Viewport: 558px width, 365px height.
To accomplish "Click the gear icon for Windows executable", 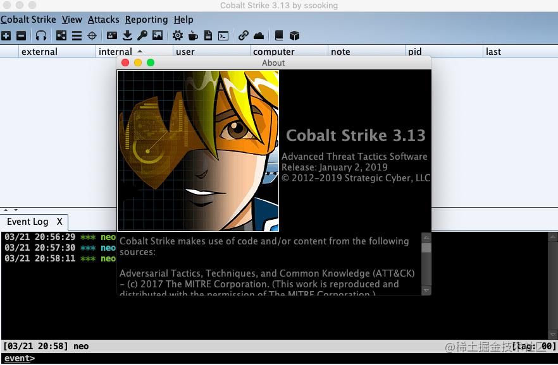I will click(x=178, y=35).
